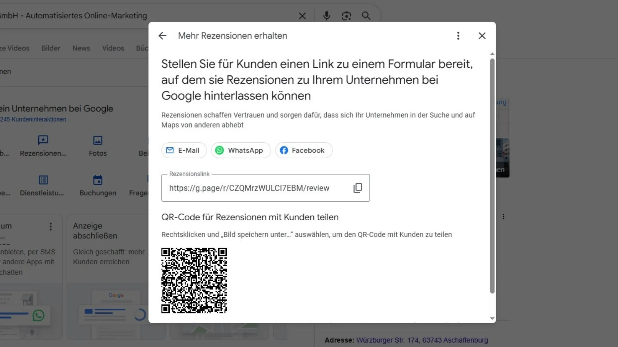This screenshot has width=618, height=347.
Task: Select the voice search microphone
Action: pos(327,16)
